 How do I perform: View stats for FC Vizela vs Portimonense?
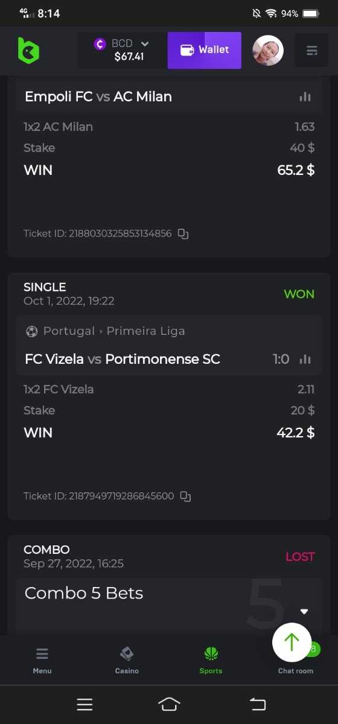305,359
